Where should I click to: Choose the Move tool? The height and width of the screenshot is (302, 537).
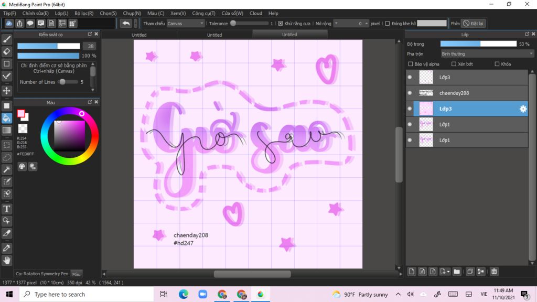[x=7, y=91]
